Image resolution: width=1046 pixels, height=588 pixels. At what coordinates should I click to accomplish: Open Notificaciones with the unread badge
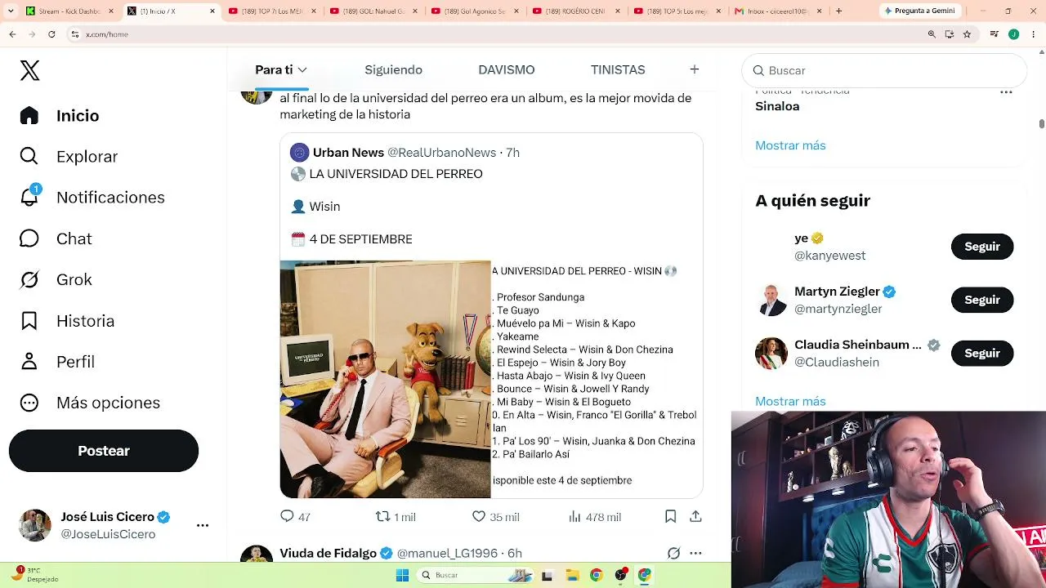92,198
